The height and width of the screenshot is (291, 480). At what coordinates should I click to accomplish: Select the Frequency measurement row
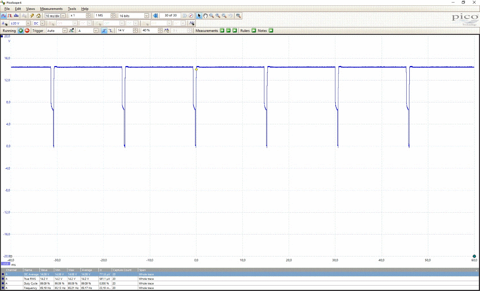240,288
